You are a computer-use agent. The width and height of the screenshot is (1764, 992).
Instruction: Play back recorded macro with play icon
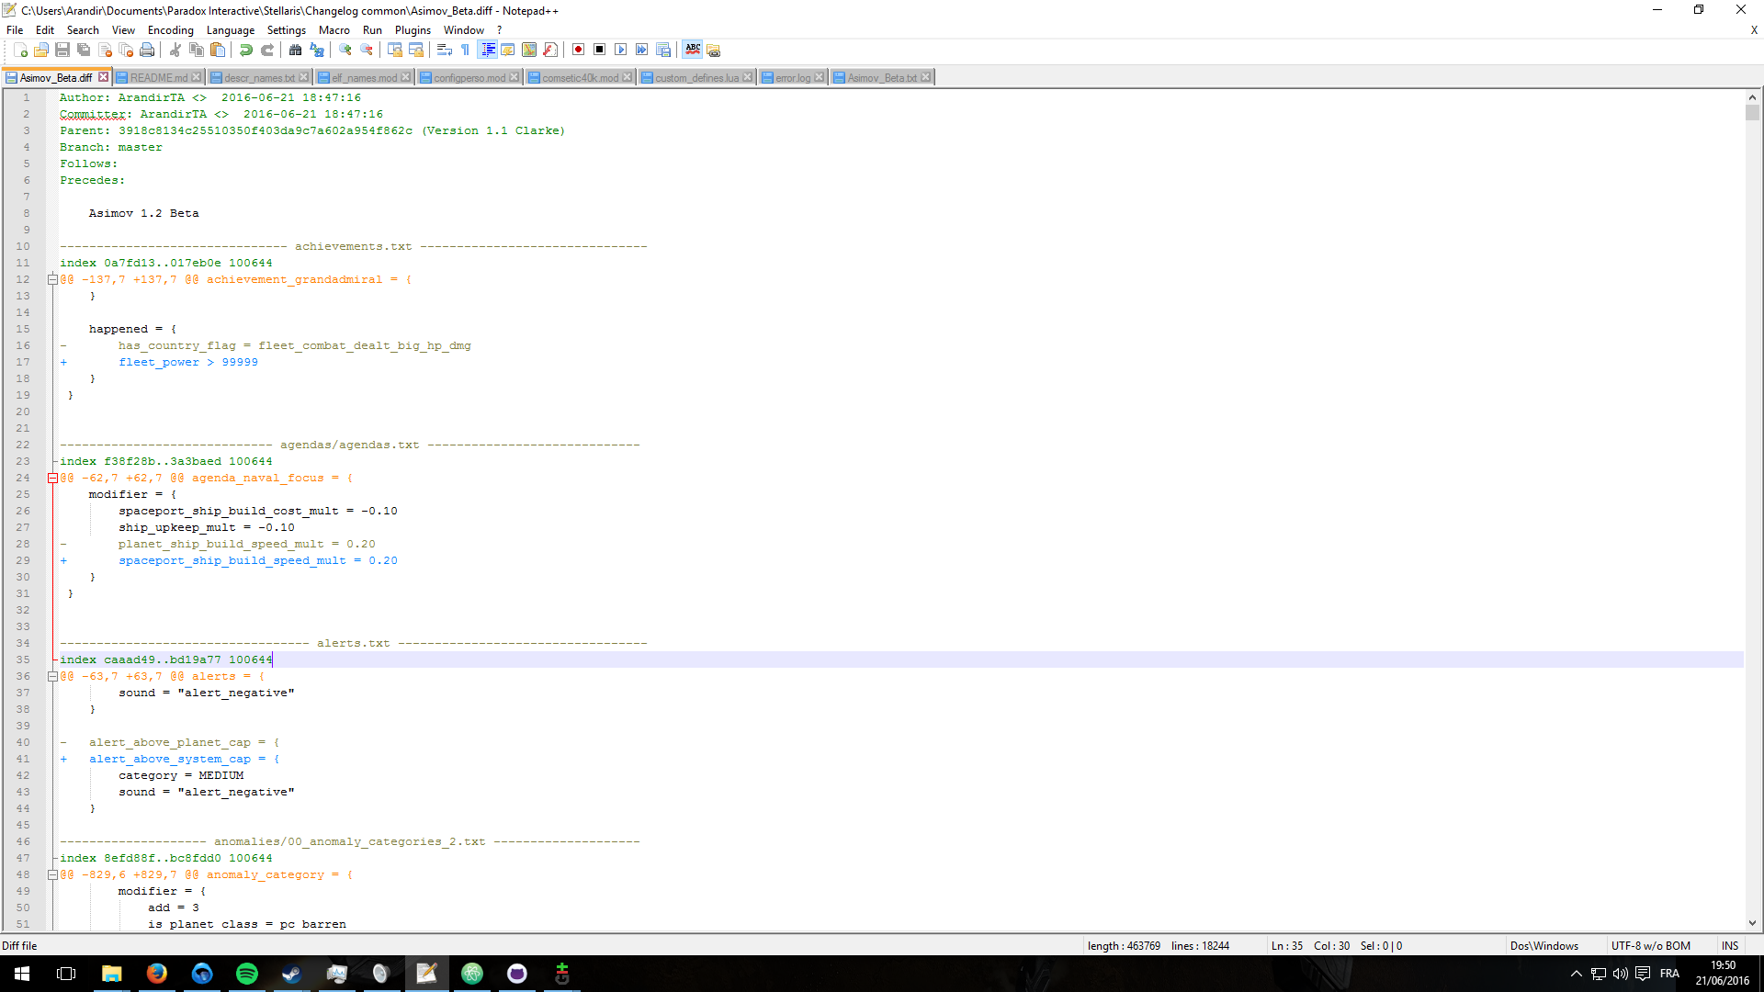620,50
